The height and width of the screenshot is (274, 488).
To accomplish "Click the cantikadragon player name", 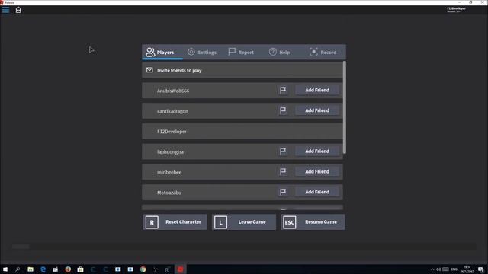I will 172,111.
